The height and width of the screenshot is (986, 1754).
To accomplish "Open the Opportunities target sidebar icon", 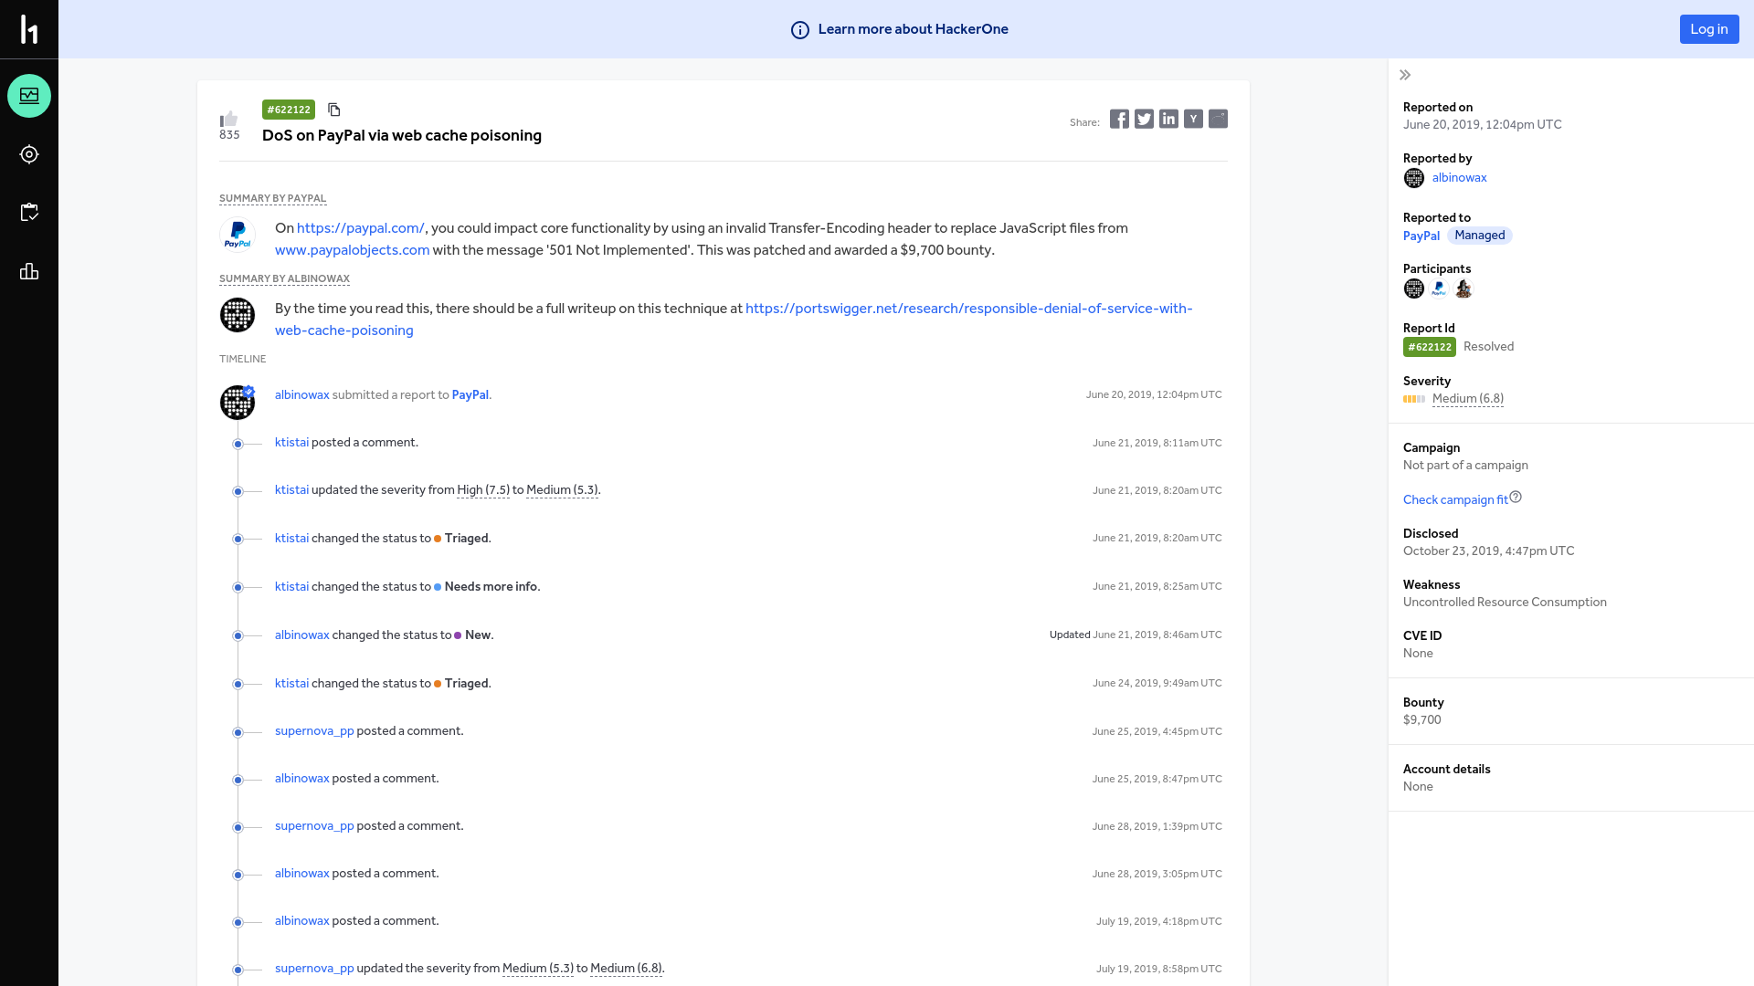I will tap(29, 154).
